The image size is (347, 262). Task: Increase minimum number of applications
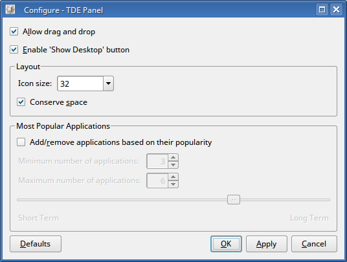[173, 157]
